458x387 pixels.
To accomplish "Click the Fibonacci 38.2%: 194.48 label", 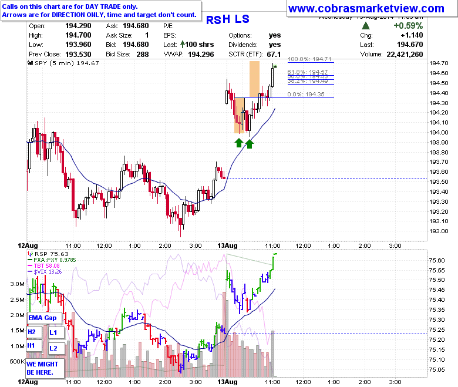I will [308, 81].
